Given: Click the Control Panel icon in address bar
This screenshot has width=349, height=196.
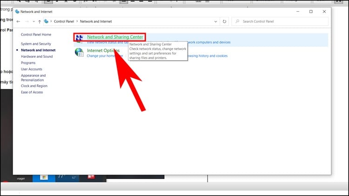Looking at the screenshot, I should pyautogui.click(x=47, y=21).
